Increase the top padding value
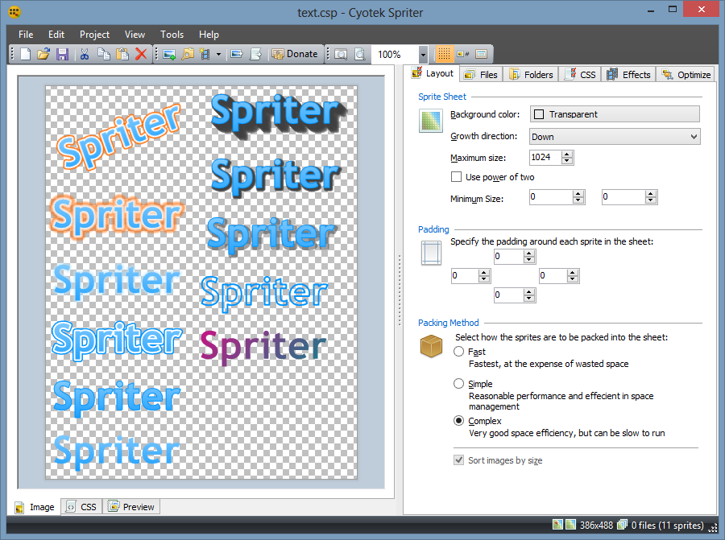 pos(529,254)
